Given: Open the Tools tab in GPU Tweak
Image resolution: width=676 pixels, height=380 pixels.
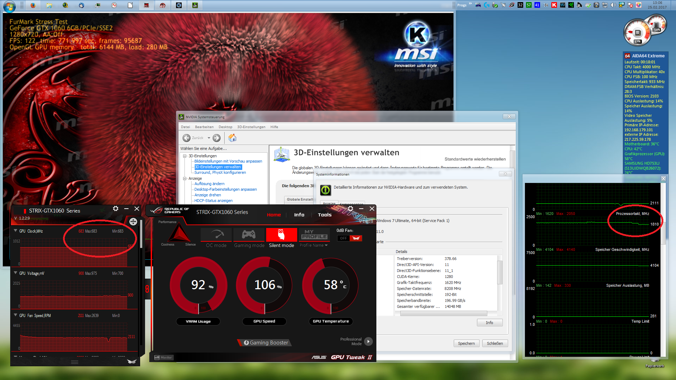Looking at the screenshot, I should tap(324, 215).
